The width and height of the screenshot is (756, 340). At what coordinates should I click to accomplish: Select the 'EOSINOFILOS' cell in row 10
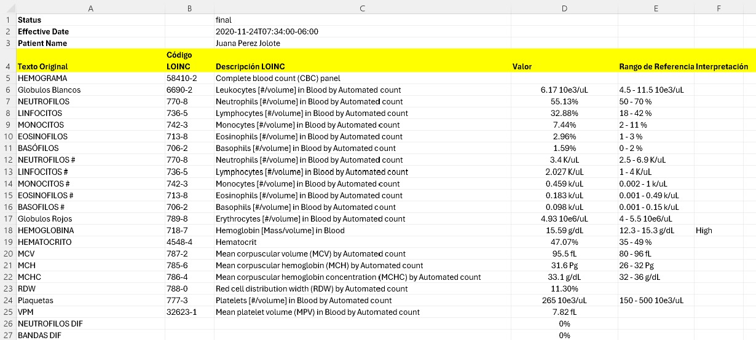[90, 137]
